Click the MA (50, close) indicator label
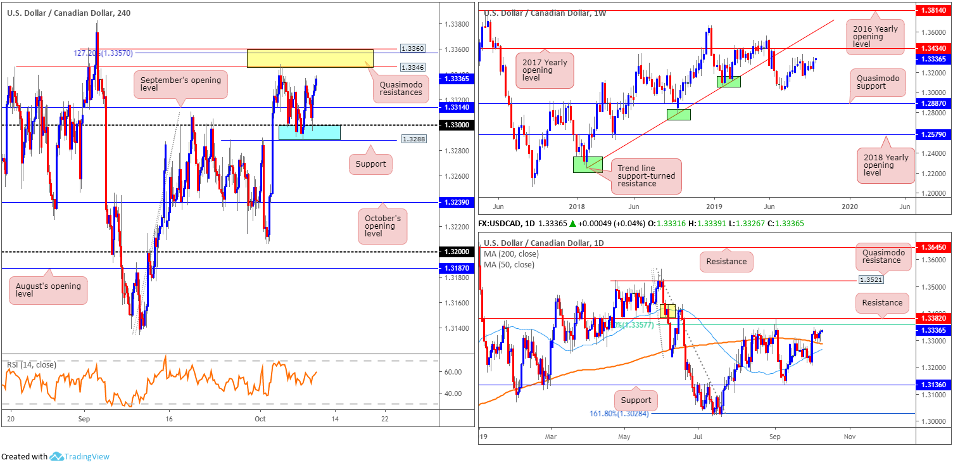Viewport: 953px width, 467px height. (508, 265)
